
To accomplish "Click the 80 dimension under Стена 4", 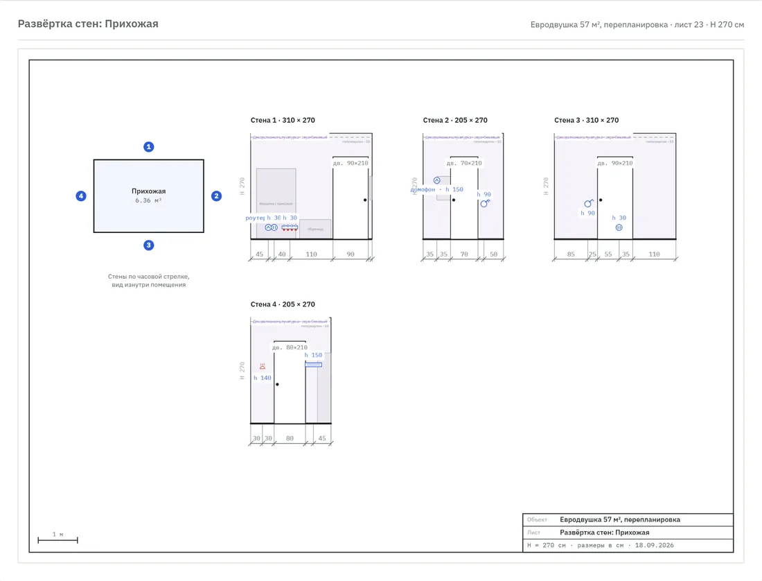I will (x=290, y=439).
